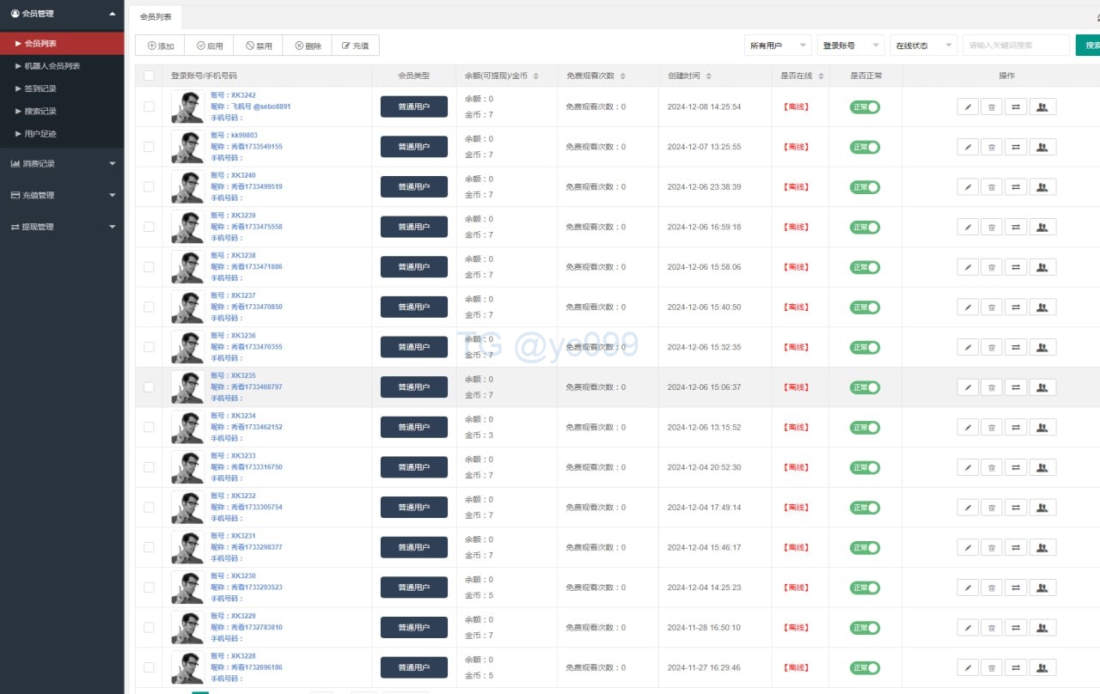Click the trash delete icon for kk99803
1100x694 pixels.
click(x=992, y=148)
